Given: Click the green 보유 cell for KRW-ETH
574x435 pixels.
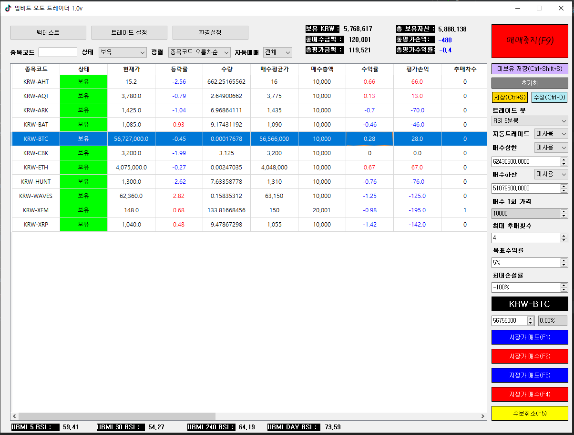Looking at the screenshot, I should (x=83, y=168).
